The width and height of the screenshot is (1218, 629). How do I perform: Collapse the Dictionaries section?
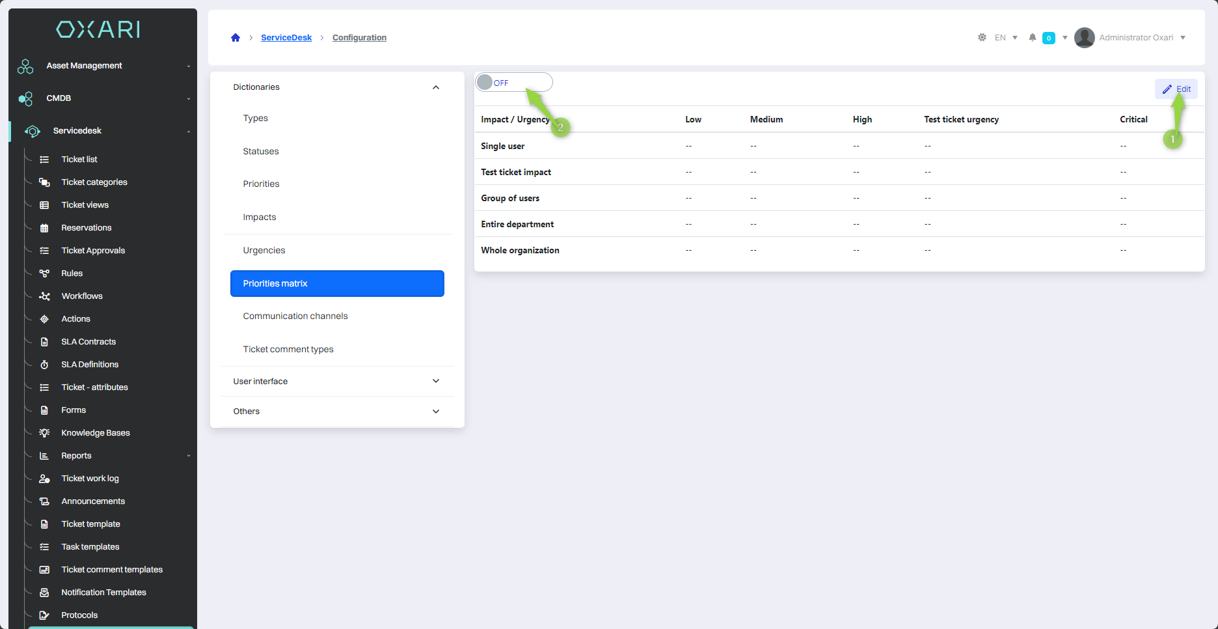coord(436,87)
